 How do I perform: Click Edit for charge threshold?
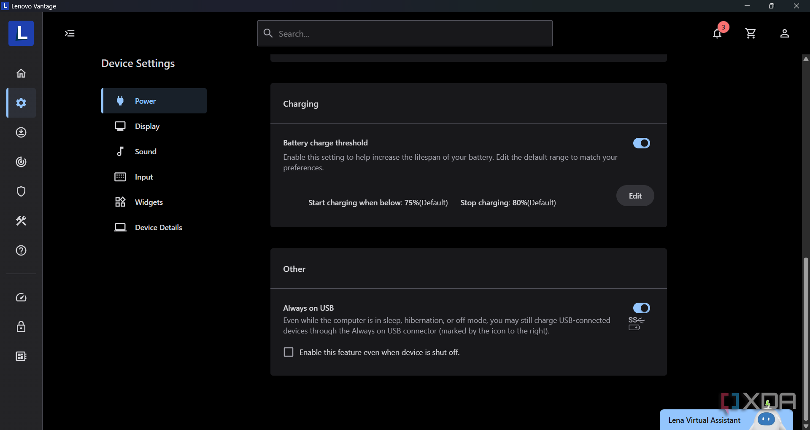pos(635,196)
